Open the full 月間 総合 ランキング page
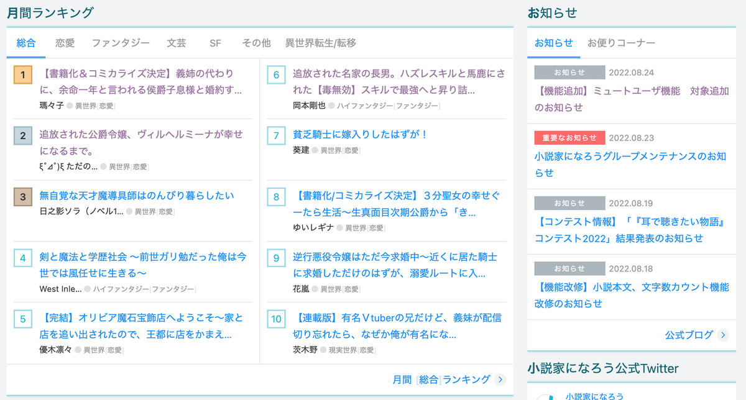 [x=441, y=380]
